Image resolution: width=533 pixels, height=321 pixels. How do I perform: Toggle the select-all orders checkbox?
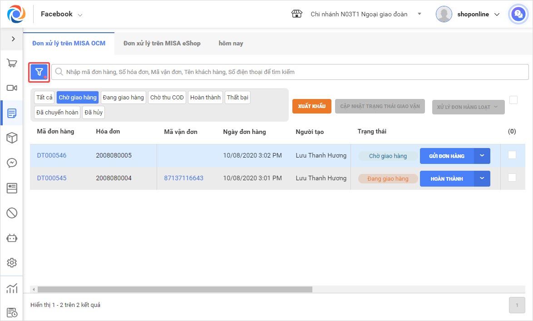pyautogui.click(x=513, y=100)
